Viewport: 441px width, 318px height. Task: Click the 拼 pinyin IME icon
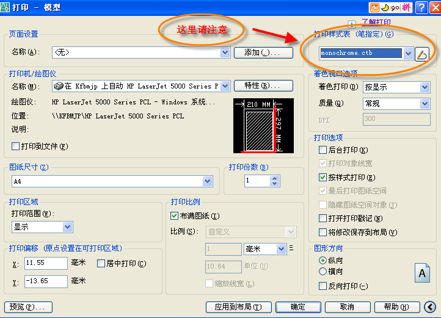406,7
